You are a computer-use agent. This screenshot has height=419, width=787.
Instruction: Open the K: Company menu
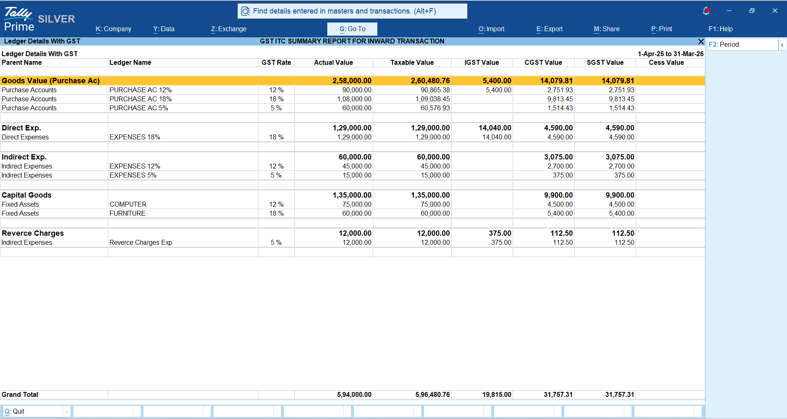tap(113, 29)
